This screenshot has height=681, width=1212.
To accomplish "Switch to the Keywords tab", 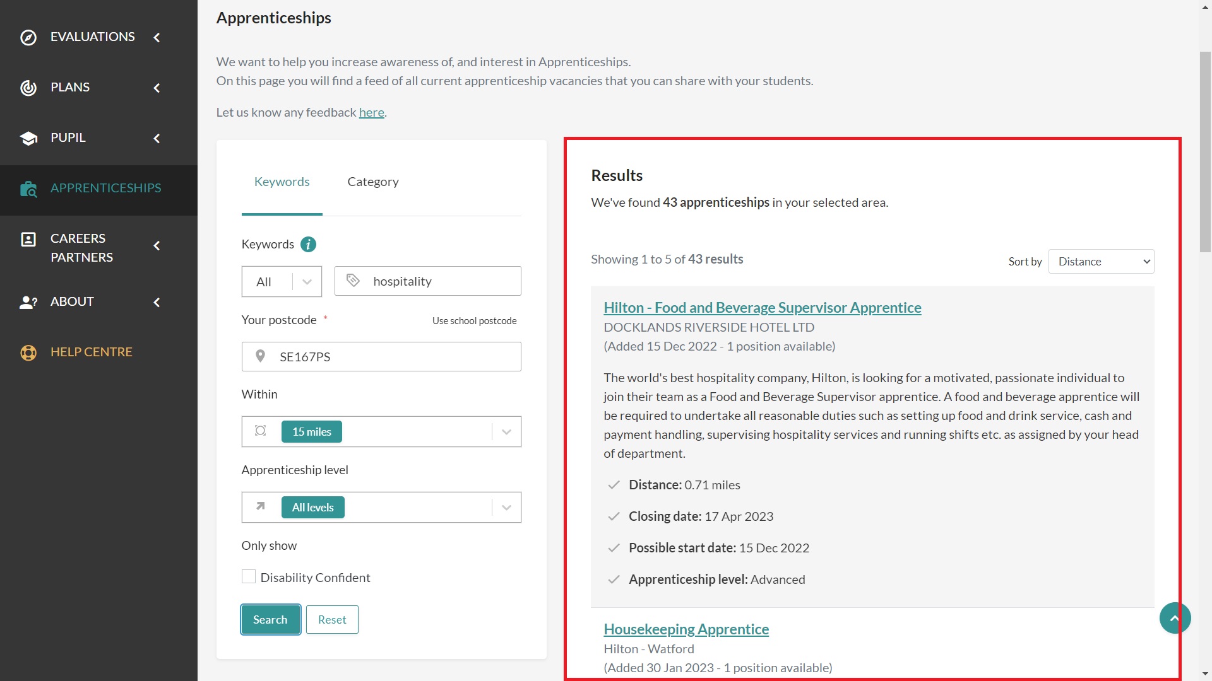I will coord(282,182).
